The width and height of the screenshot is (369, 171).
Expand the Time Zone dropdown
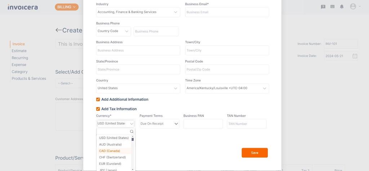click(x=227, y=88)
